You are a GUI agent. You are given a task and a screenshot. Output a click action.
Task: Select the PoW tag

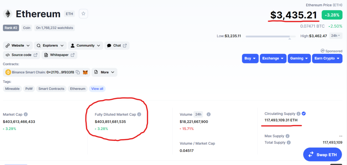[x=29, y=89]
